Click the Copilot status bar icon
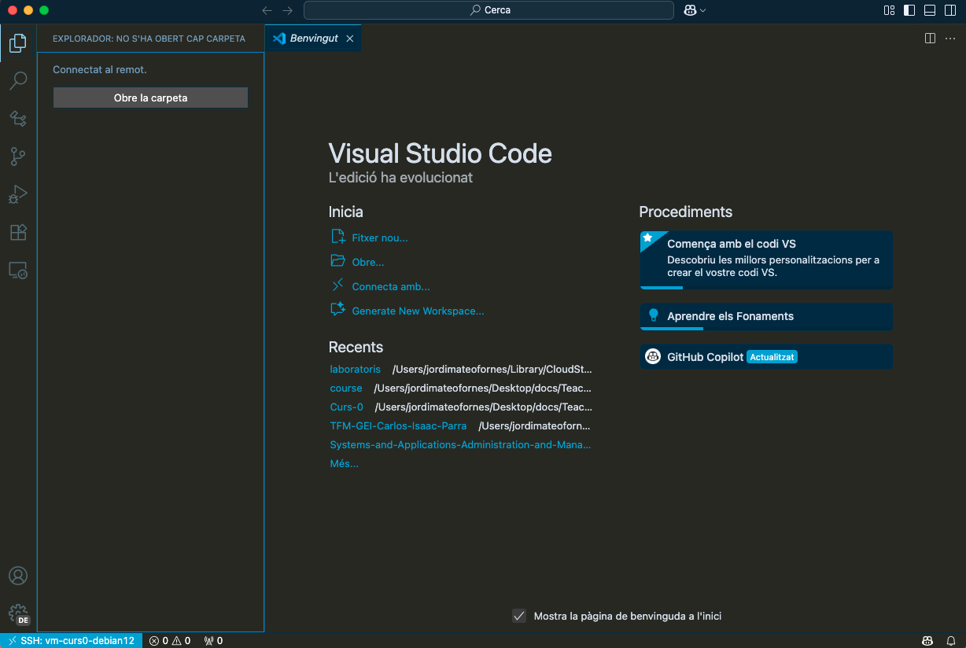This screenshot has width=966, height=648. pyautogui.click(x=928, y=641)
